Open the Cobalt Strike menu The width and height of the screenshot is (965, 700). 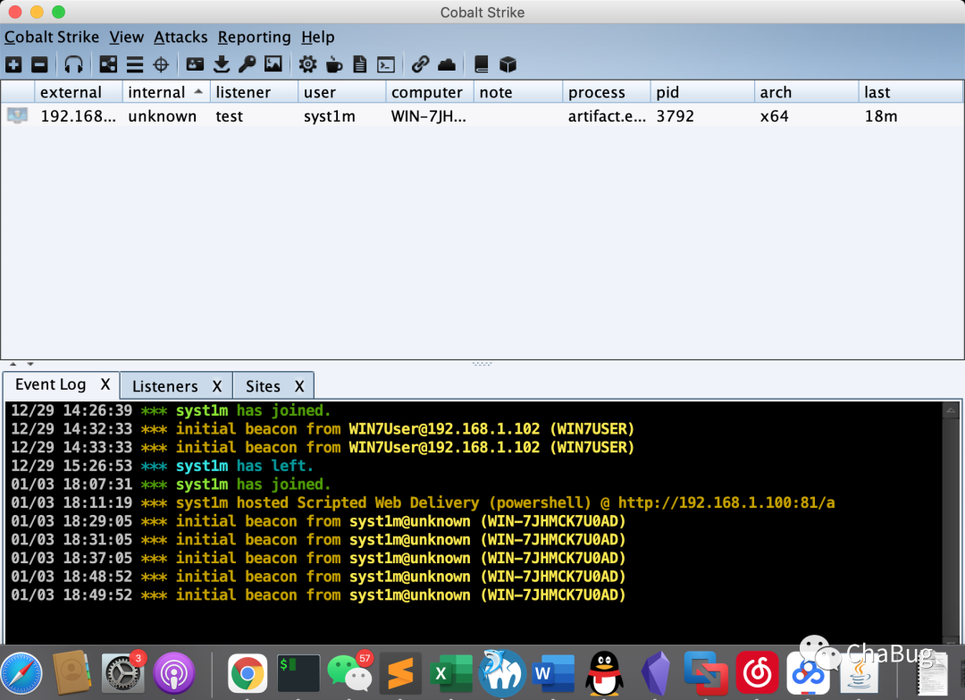(x=52, y=37)
